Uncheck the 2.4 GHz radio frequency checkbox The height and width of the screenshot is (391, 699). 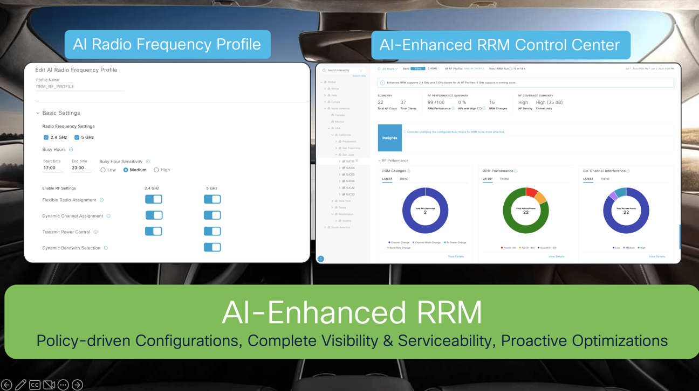tap(46, 137)
